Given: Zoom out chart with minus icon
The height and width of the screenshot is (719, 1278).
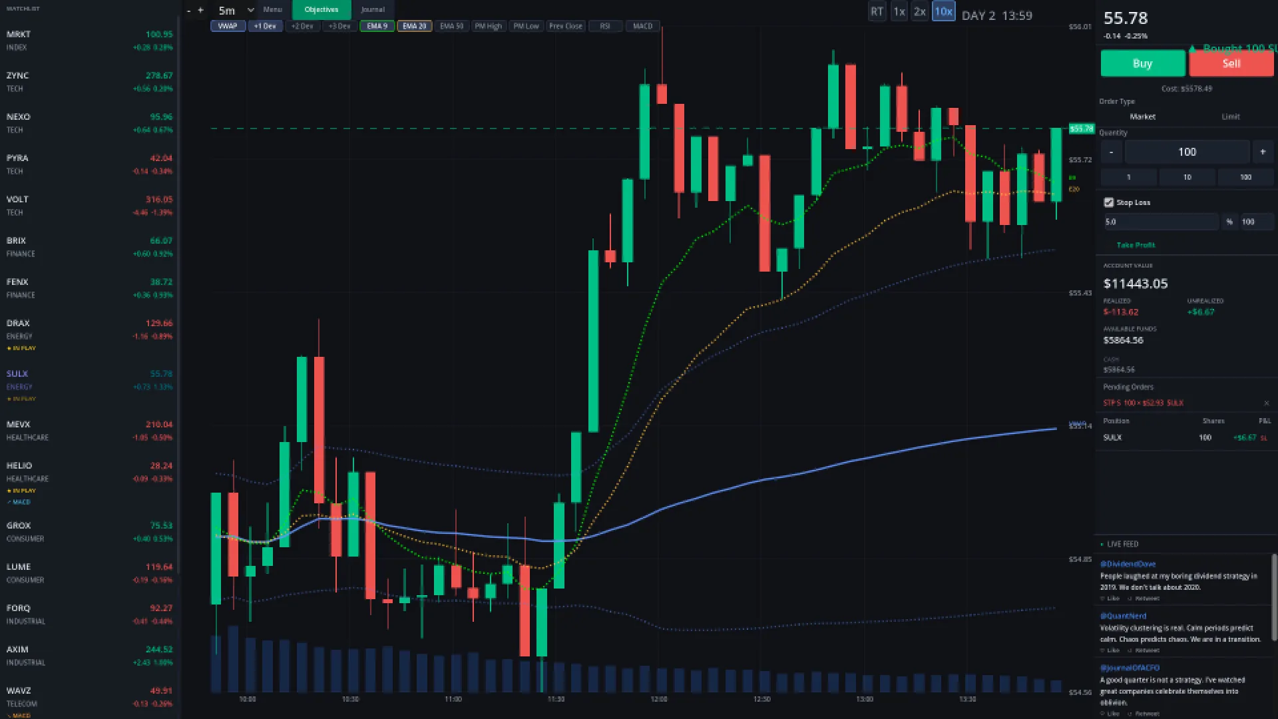Looking at the screenshot, I should [189, 10].
